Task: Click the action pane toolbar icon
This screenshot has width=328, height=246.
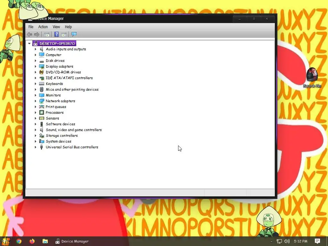Action: tap(64, 34)
